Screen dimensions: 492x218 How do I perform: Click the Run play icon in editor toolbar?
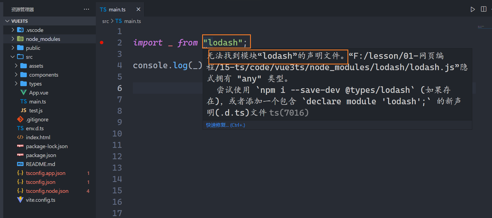tap(473, 9)
